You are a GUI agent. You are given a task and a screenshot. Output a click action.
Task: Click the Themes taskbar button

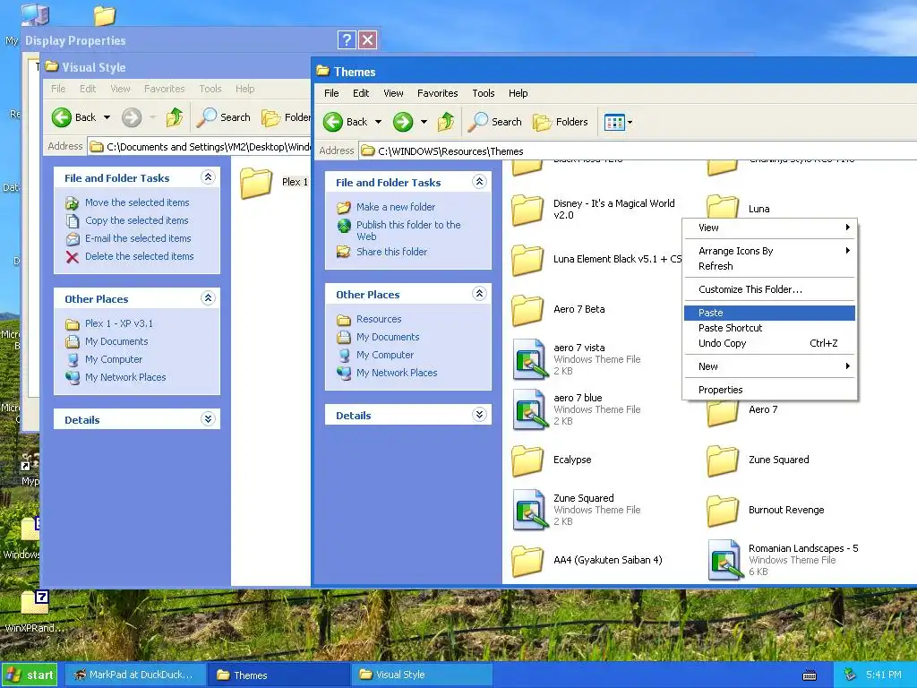279,675
